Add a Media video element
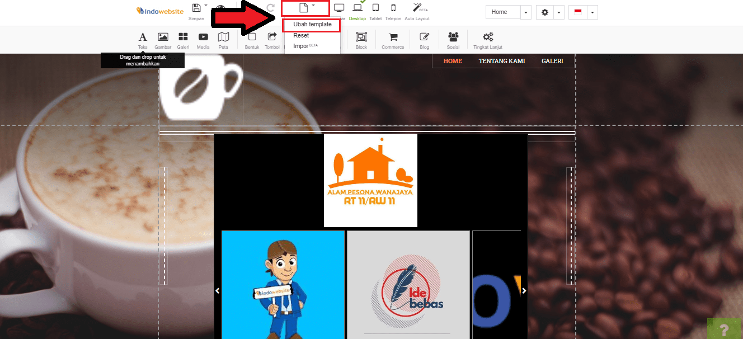The image size is (743, 339). tap(203, 37)
